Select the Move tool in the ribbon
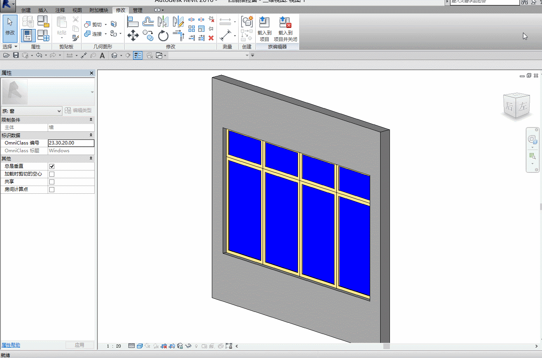Viewport: 542px width, 358px height. [133, 35]
